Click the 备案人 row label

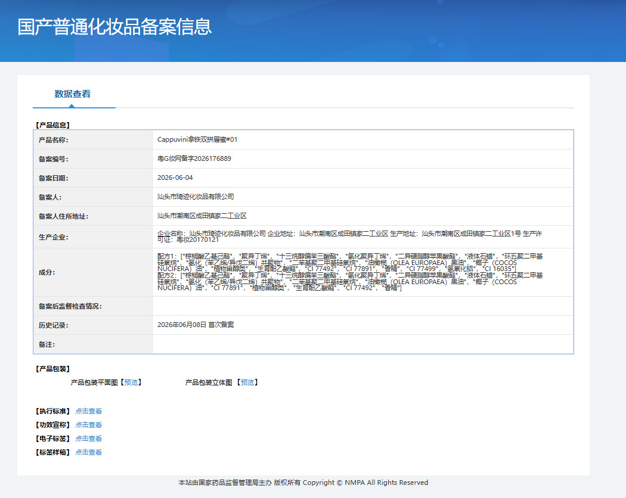[x=50, y=198]
